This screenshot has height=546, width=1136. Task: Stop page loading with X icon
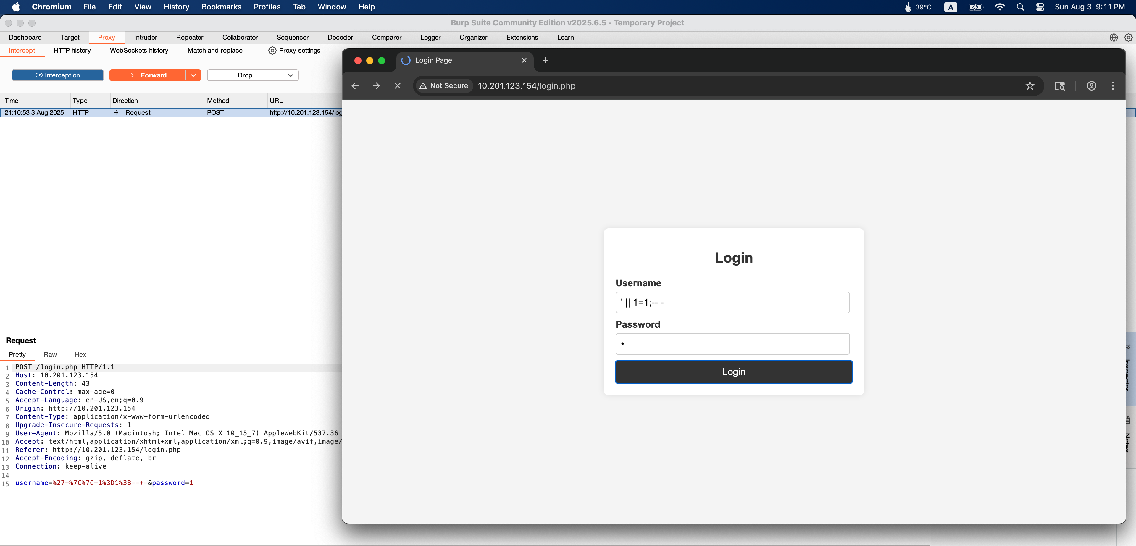click(397, 86)
